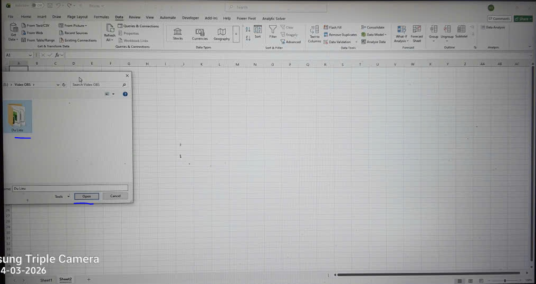Click the help icon in file dialog
Screen dimensions: 536x284
[125, 94]
